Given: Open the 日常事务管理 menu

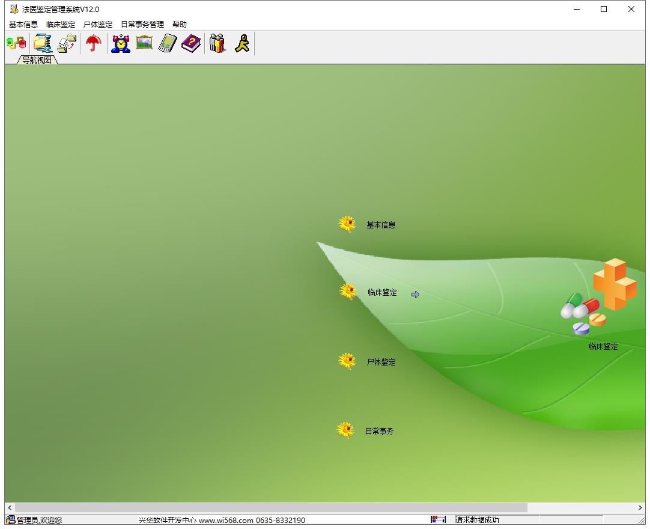Looking at the screenshot, I should click(x=142, y=25).
